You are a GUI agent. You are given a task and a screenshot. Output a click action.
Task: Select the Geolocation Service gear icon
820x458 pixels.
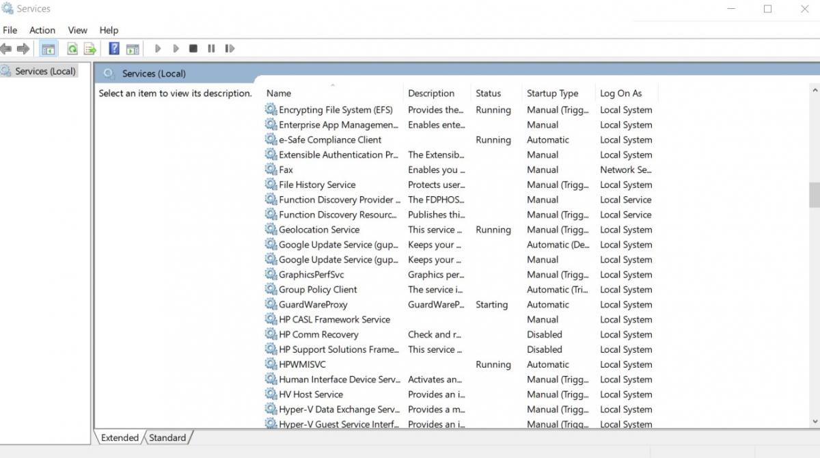pyautogui.click(x=271, y=230)
